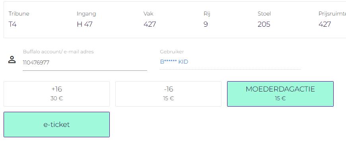346x146 pixels.
Task: Click the Prijsruimte 427 value
Action: point(325,24)
